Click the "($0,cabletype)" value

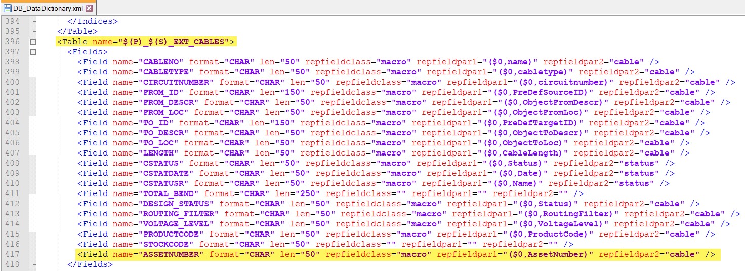click(x=528, y=72)
